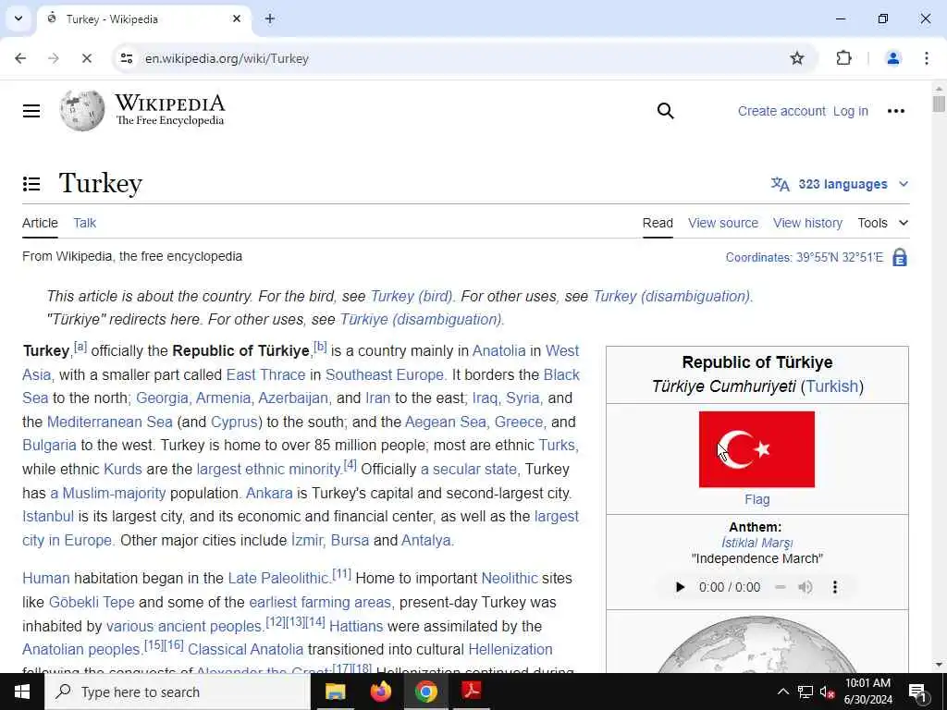Click the page vertical scrollbar thumb
The image size is (947, 710).
pos(938,104)
